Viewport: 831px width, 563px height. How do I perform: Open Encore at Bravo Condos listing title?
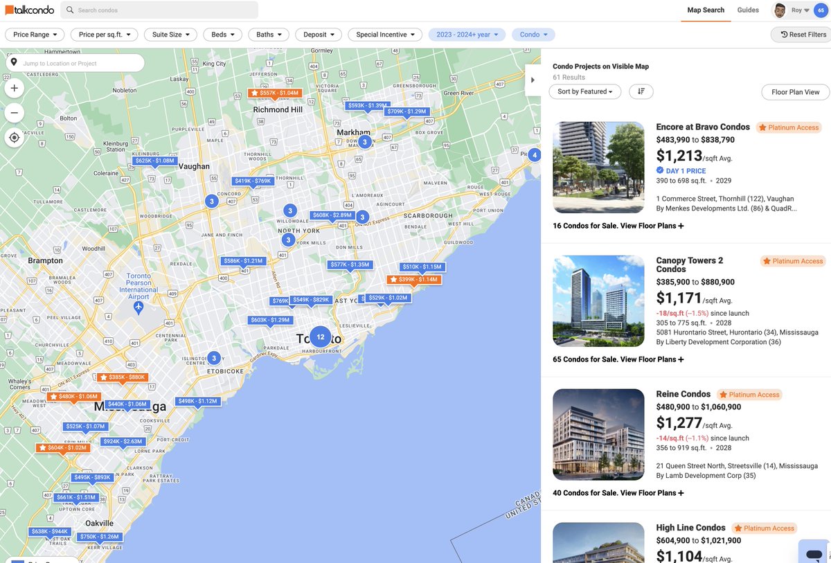point(703,127)
